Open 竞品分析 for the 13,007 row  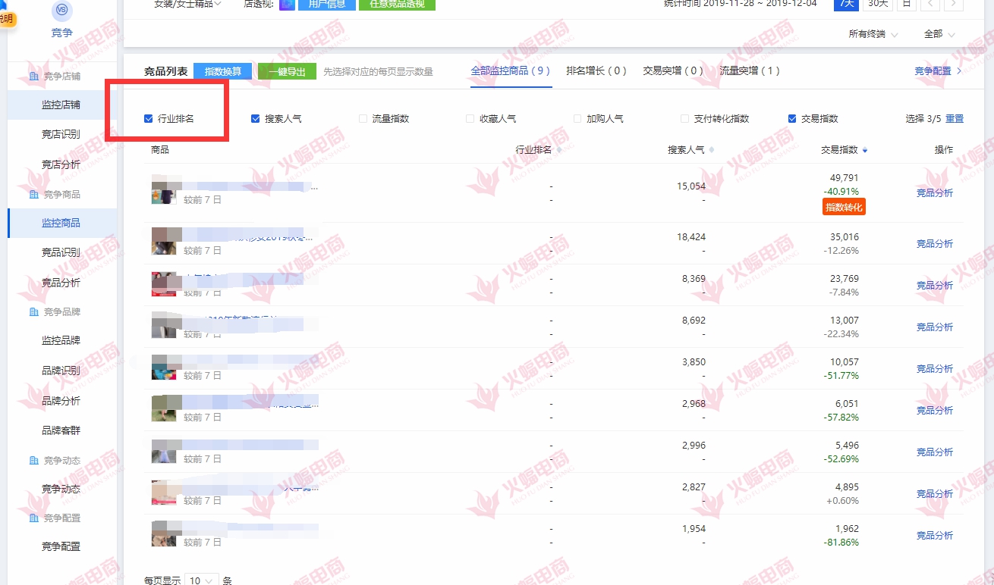(934, 327)
